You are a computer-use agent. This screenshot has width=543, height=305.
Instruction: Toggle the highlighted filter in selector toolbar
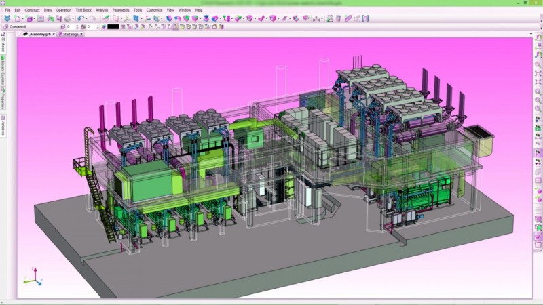[x=176, y=26]
